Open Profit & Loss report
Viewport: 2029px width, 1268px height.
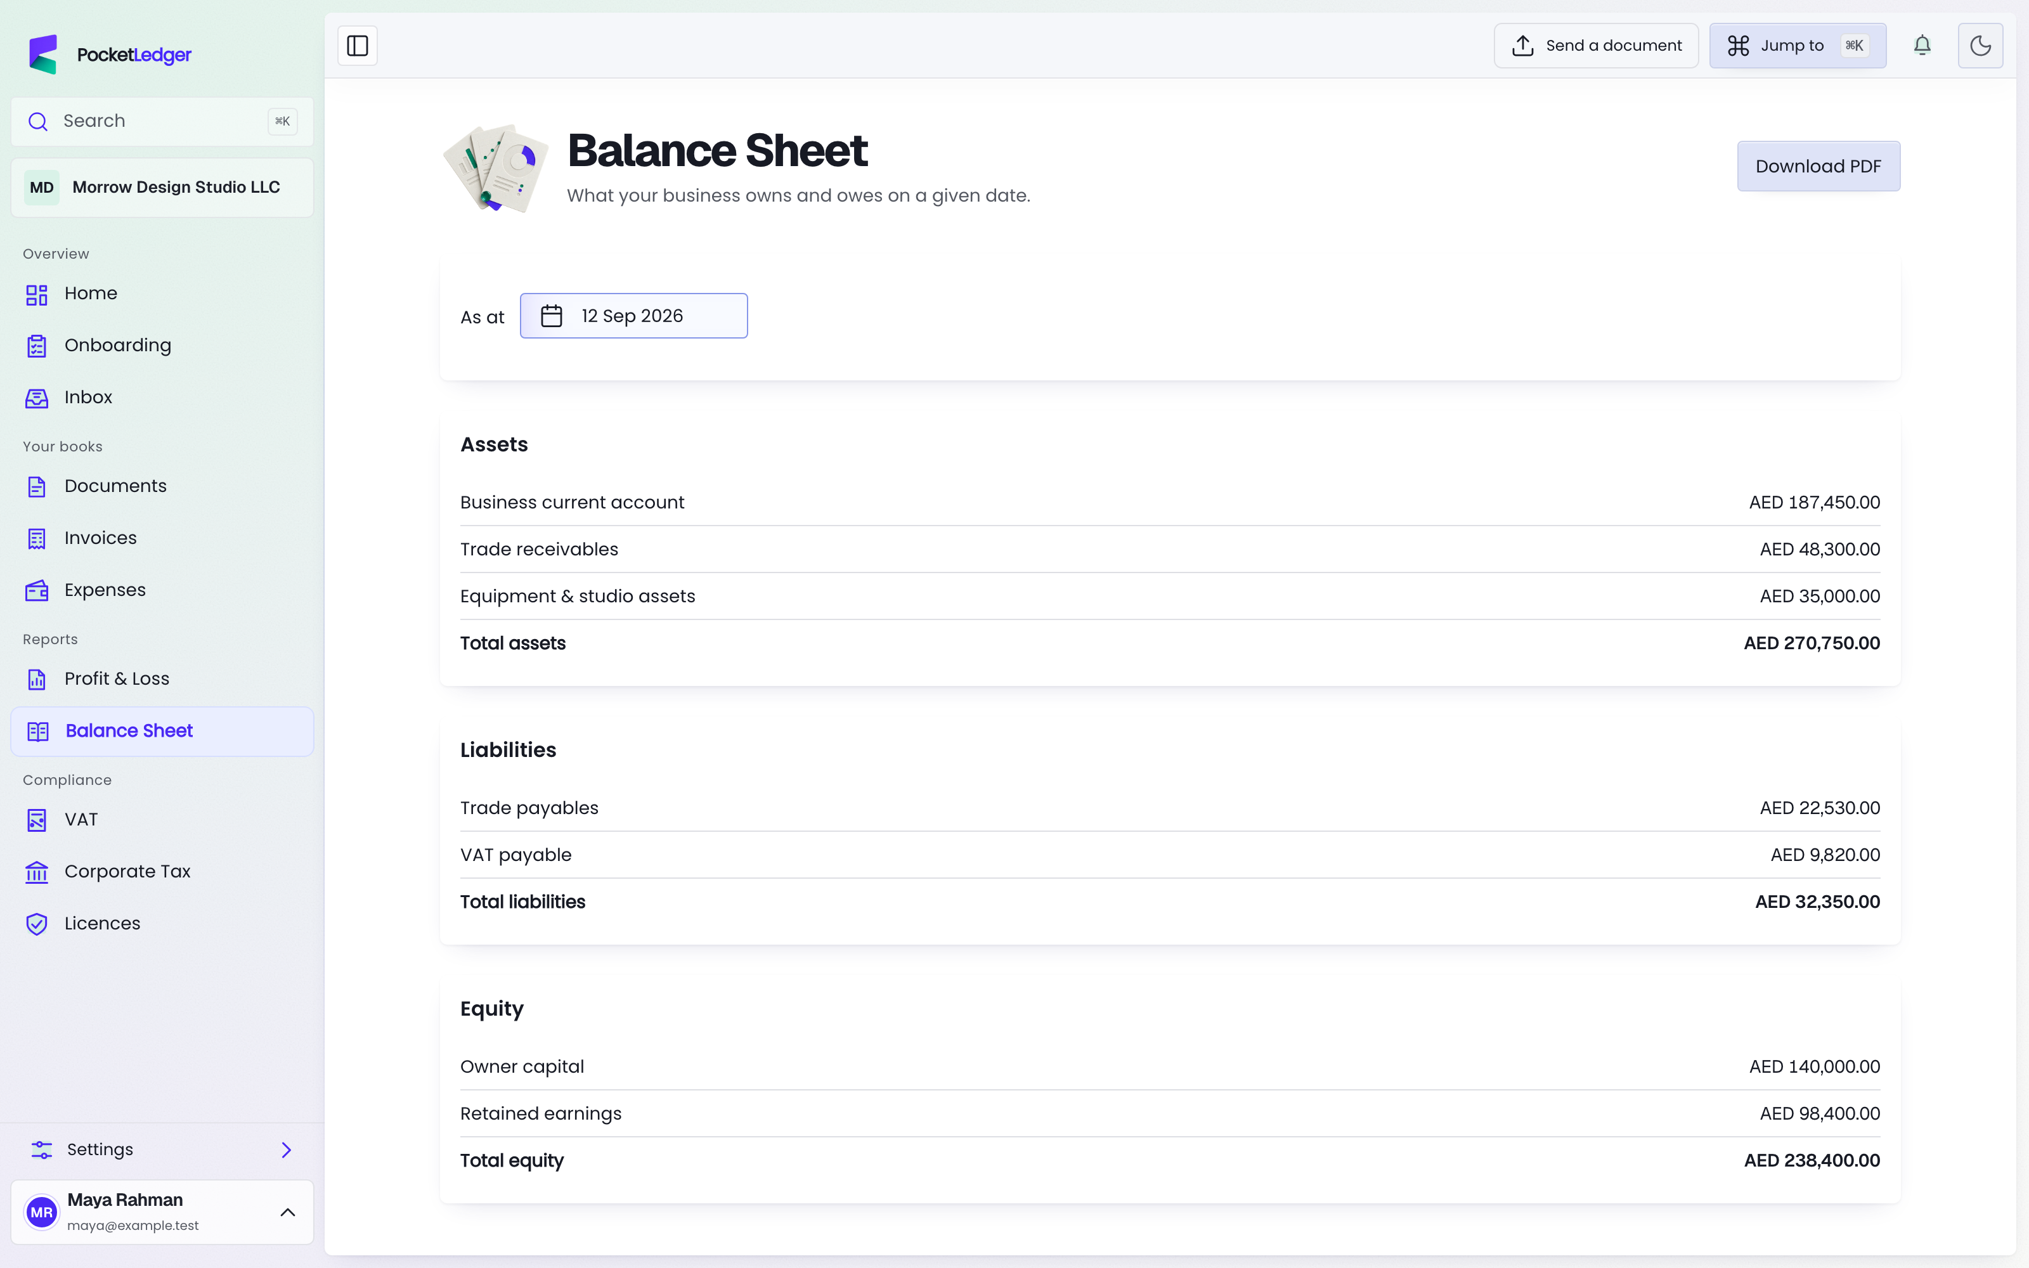(x=162, y=679)
